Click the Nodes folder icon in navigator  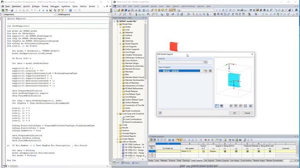tap(124, 27)
